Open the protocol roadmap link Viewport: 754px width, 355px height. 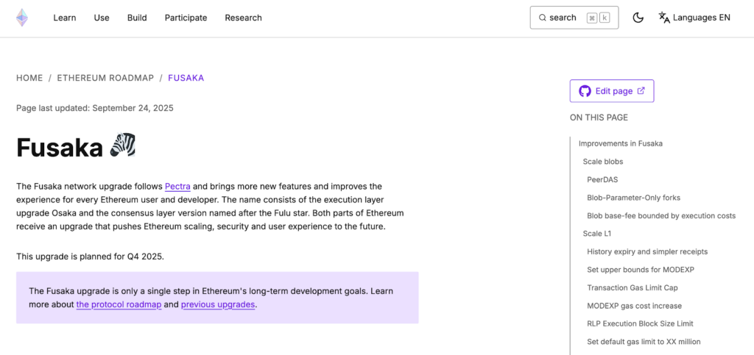pyautogui.click(x=119, y=304)
